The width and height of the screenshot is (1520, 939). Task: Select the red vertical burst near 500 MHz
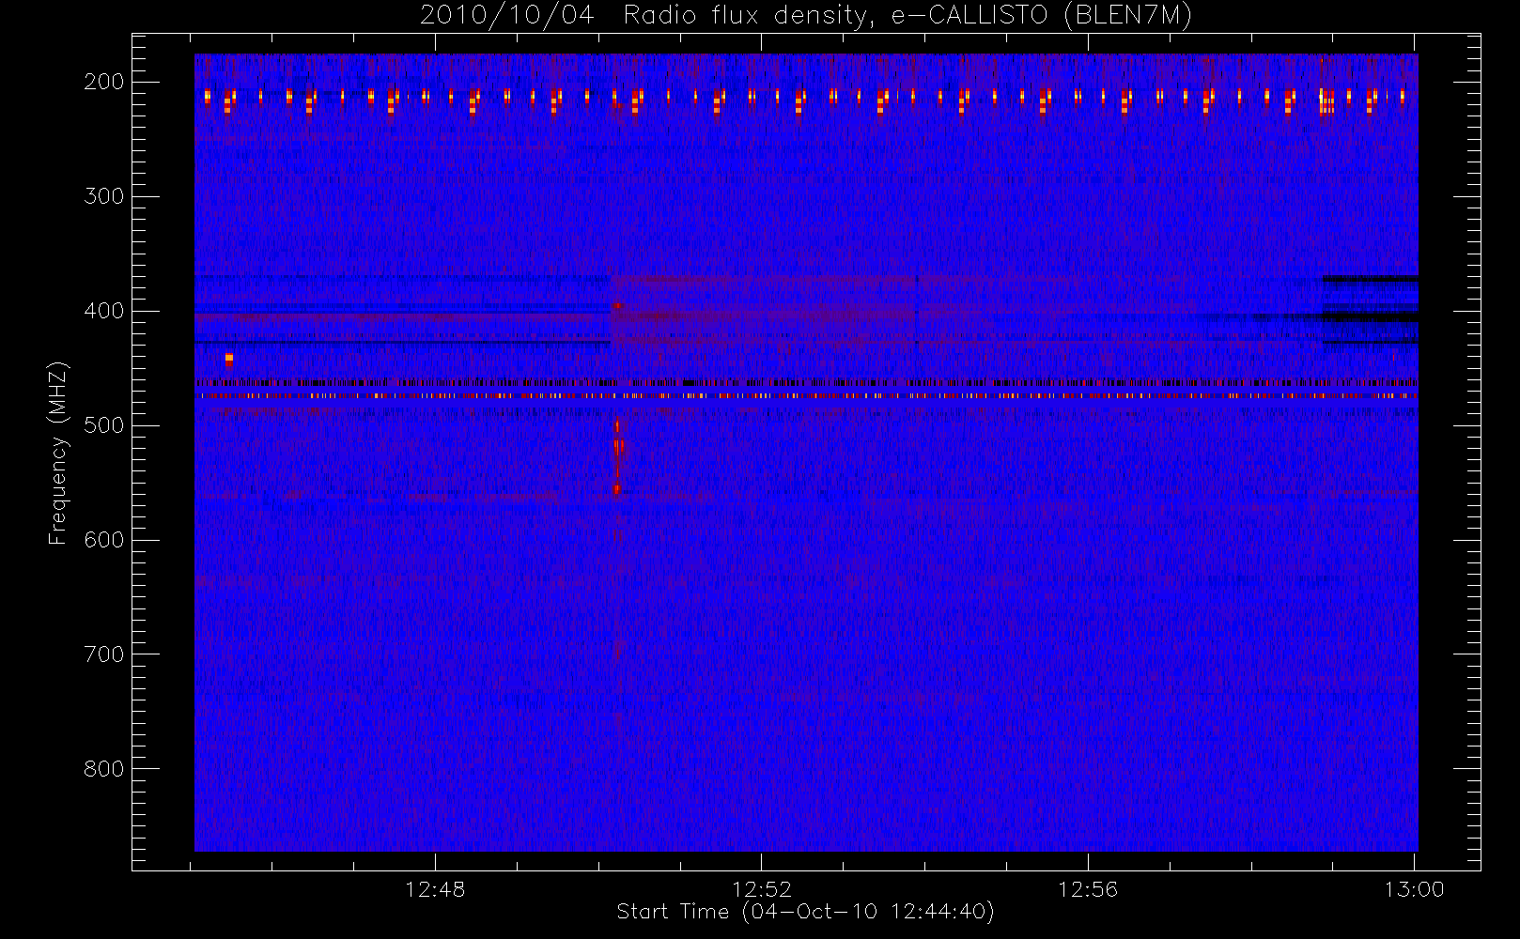tap(617, 457)
